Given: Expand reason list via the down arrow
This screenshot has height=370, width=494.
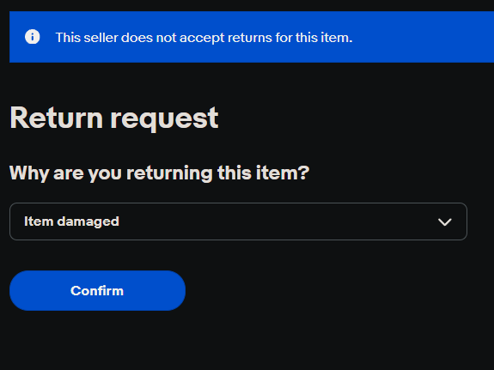Looking at the screenshot, I should pyautogui.click(x=444, y=222).
